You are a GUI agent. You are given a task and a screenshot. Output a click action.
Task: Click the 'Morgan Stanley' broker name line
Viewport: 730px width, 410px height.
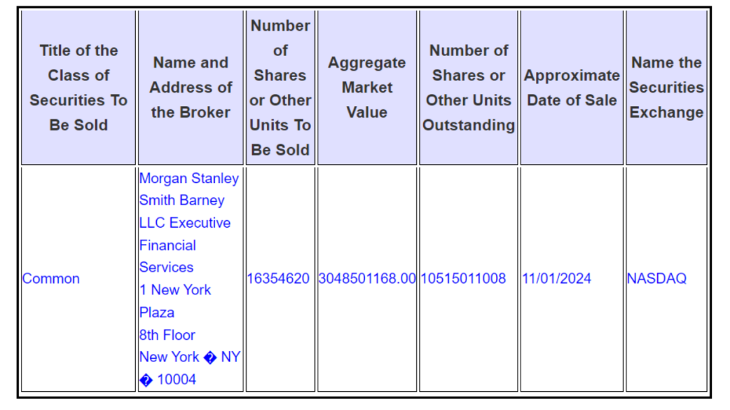tap(189, 178)
